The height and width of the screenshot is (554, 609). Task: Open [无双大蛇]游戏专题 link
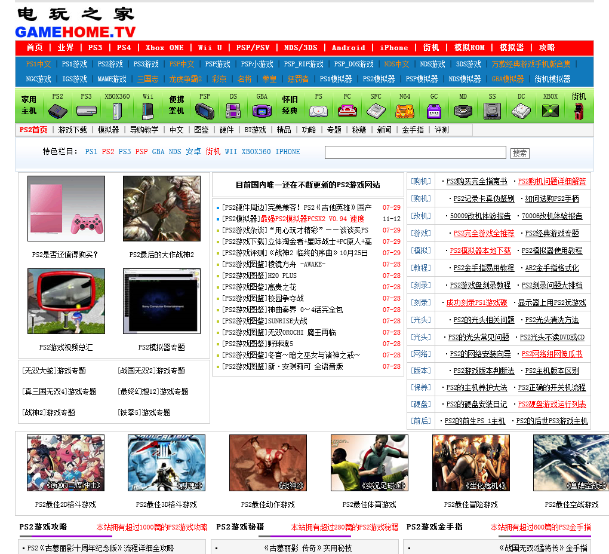point(54,371)
